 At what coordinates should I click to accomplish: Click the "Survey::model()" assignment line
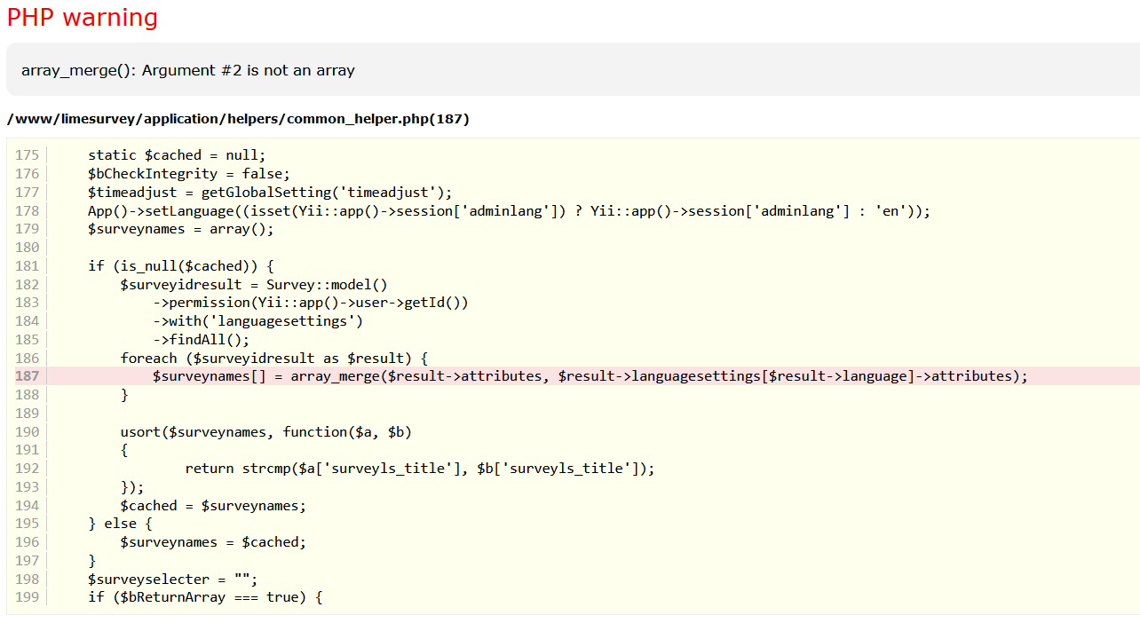254,285
